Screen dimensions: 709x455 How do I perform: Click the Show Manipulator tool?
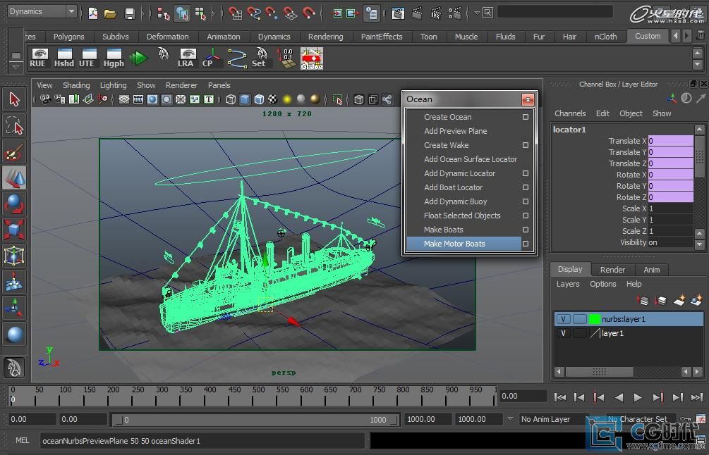click(15, 308)
